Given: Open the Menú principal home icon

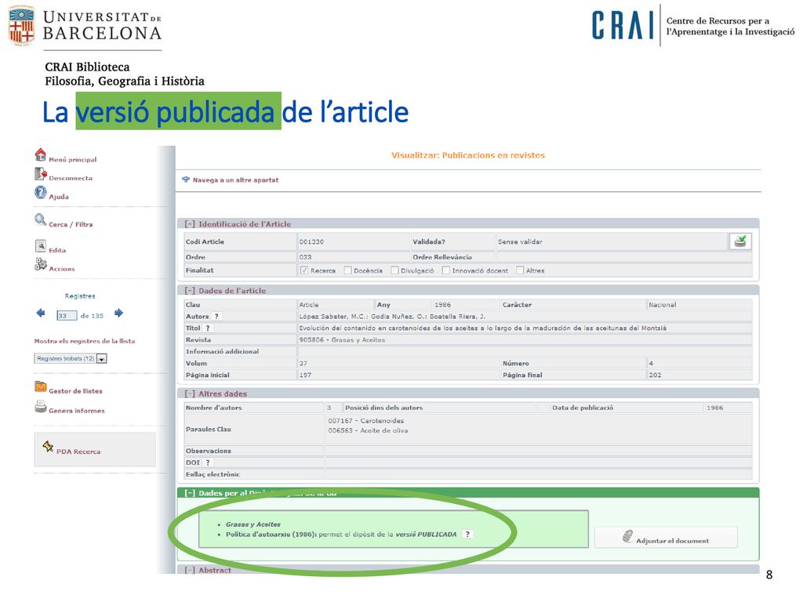Looking at the screenshot, I should point(41,154).
